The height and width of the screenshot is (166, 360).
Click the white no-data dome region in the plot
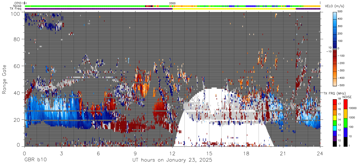[x=224, y=117]
